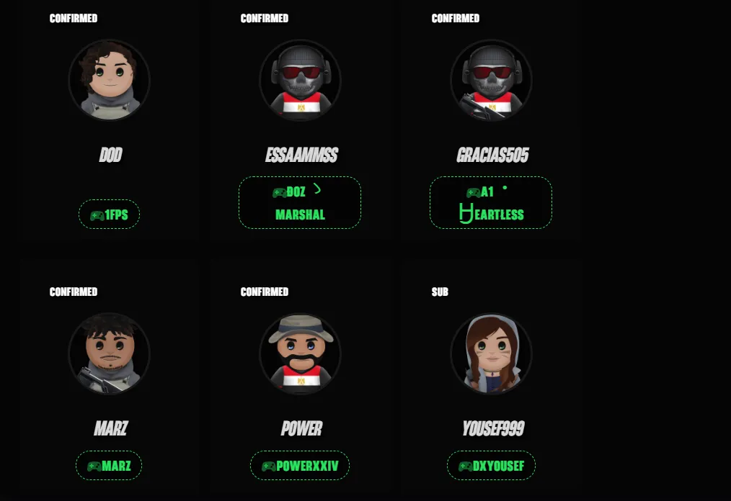Select GRACIAS505's avatar holding a rifle
The height and width of the screenshot is (501, 731).
click(492, 80)
